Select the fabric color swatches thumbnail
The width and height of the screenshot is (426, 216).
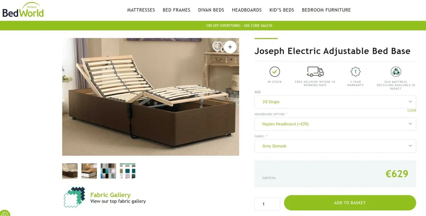tap(108, 171)
